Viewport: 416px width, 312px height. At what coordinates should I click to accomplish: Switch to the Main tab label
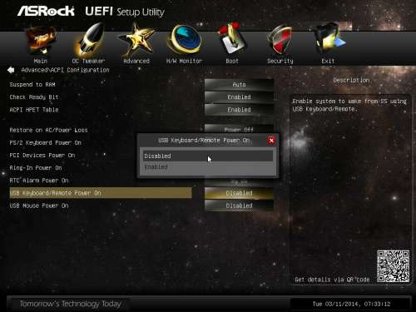tap(41, 61)
